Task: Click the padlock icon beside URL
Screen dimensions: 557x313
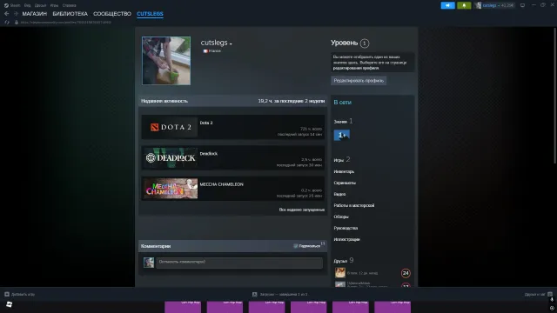Action: click(x=17, y=22)
